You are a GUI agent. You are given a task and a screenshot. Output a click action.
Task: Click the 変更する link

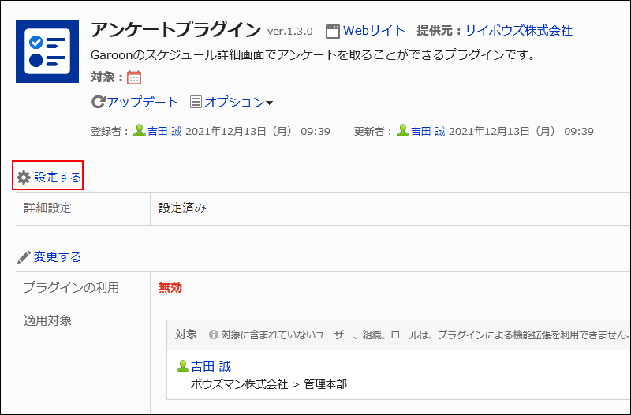coord(58,256)
